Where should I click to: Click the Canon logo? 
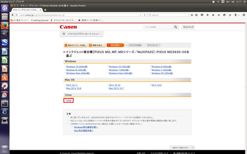coord(68,27)
